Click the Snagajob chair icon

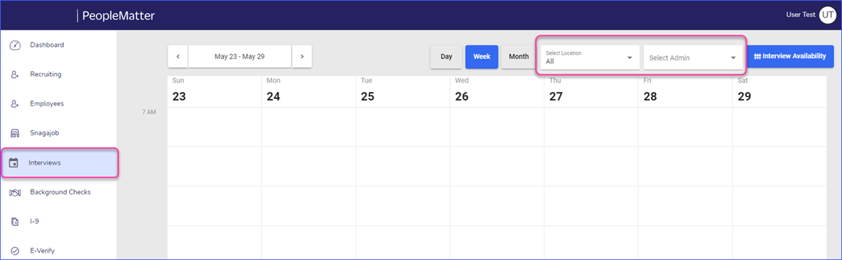coord(15,133)
